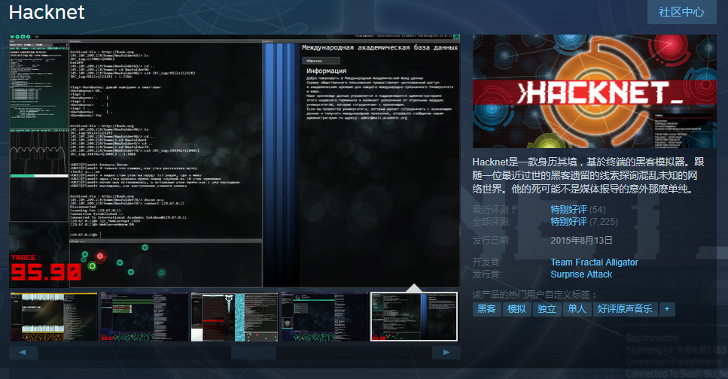728x379 pixels.
Task: Select the 独立 tag
Action: click(x=547, y=309)
